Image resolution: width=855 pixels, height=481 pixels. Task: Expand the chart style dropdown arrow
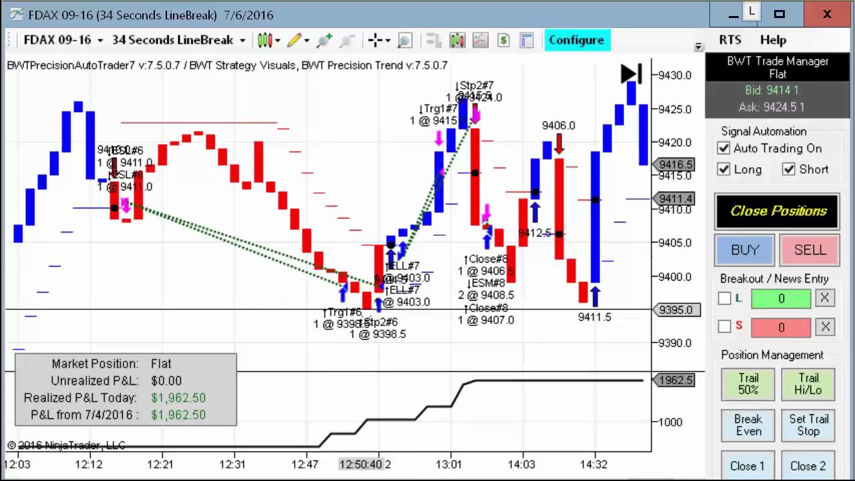point(277,41)
